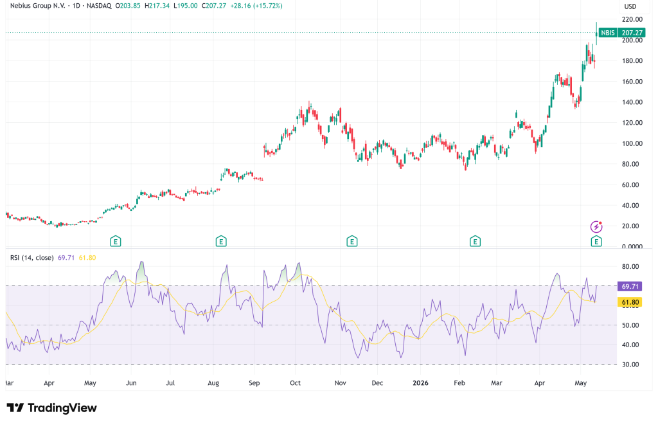Click the earnings E marker in November
Image resolution: width=658 pixels, height=425 pixels.
point(352,242)
